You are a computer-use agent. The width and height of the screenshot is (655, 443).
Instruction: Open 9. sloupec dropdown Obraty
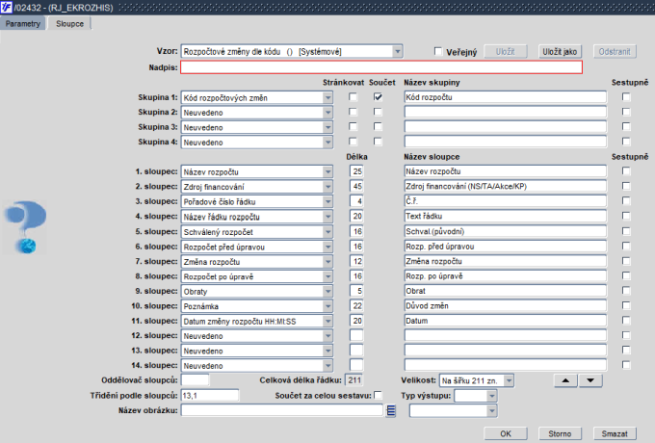click(327, 292)
